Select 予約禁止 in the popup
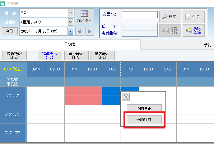214x144 pixels. [144, 108]
